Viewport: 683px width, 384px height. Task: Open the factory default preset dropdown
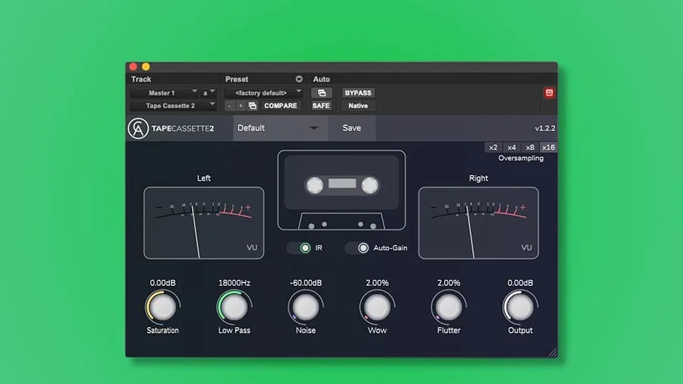click(x=264, y=92)
